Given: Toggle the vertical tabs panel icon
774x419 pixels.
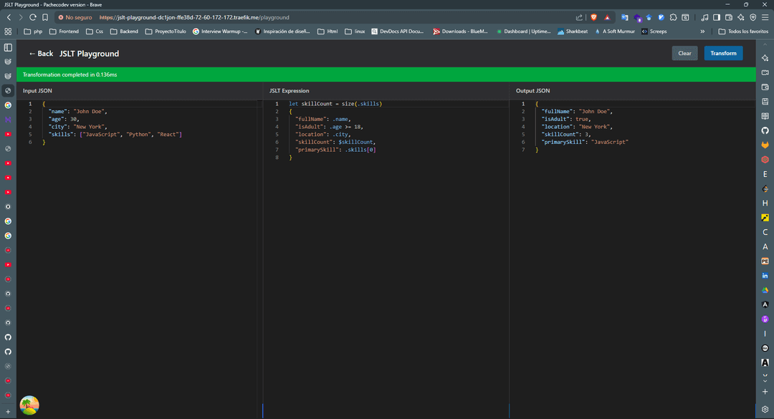Looking at the screenshot, I should [x=8, y=47].
